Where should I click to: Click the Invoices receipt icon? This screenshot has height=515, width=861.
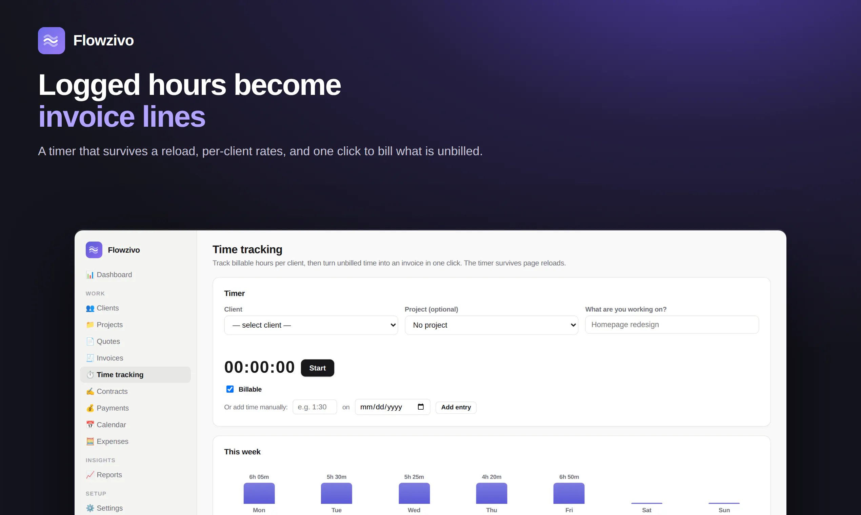90,358
